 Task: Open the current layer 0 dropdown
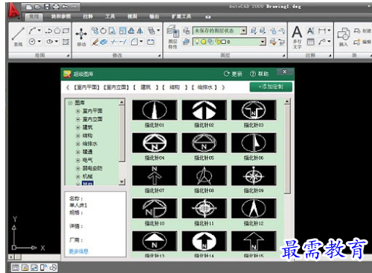point(263,42)
